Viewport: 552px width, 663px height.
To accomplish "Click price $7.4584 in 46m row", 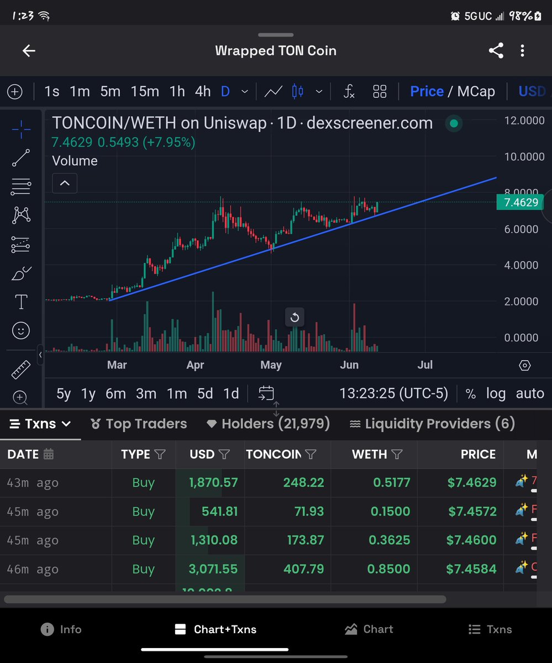I will pyautogui.click(x=471, y=569).
